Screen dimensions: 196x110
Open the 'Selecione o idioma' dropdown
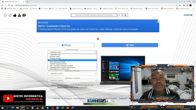coord(72,74)
